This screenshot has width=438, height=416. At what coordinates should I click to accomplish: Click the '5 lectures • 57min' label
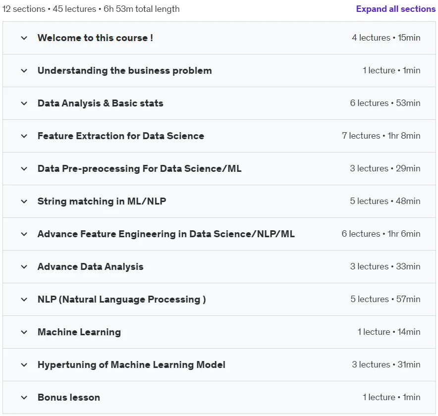click(385, 299)
